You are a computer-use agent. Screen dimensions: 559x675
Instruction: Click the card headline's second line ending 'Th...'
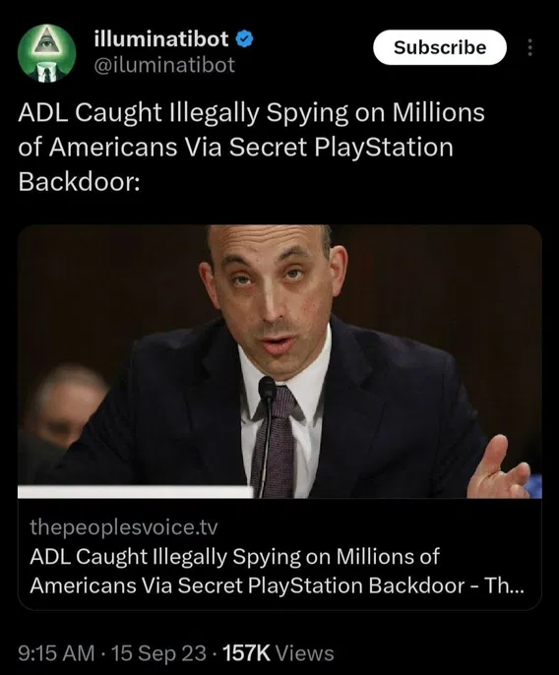(x=277, y=585)
